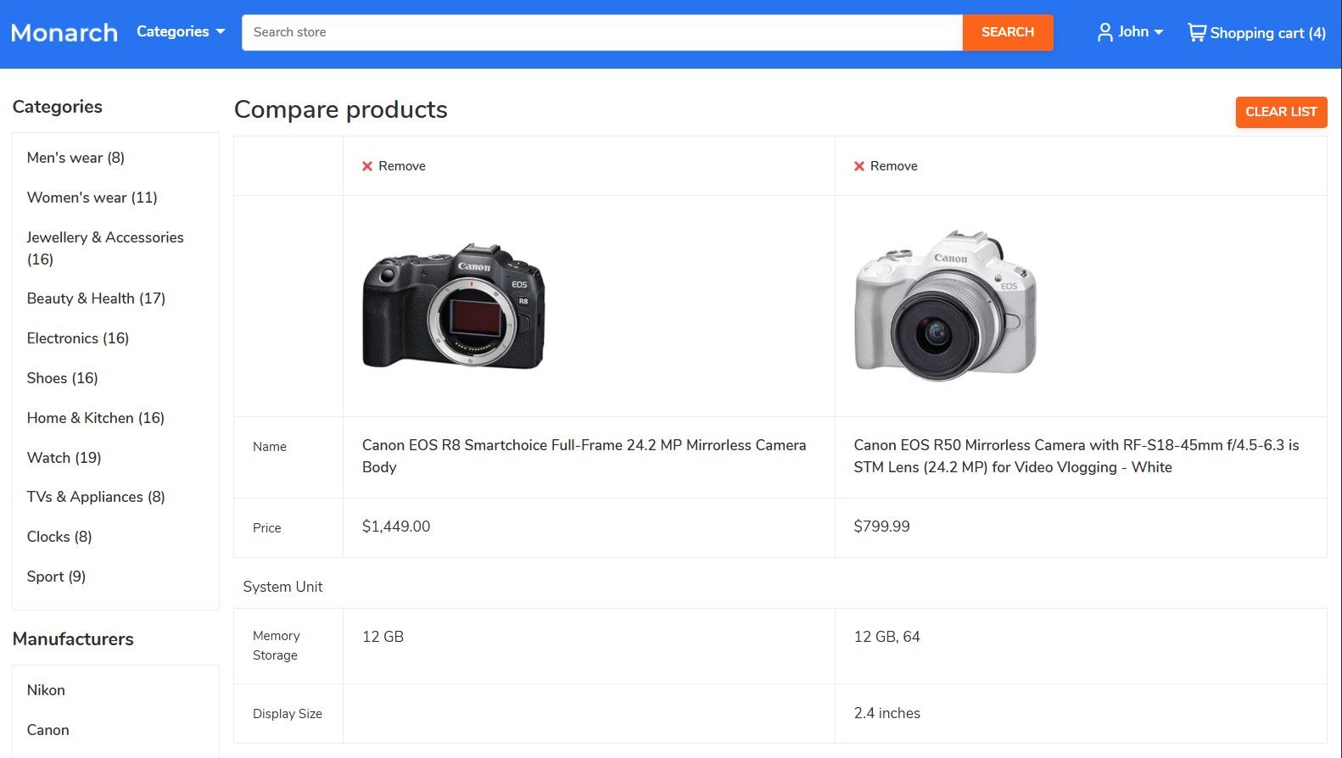Select Beauty & Health (17) category
Viewport: 1342px width, 758px height.
96,298
